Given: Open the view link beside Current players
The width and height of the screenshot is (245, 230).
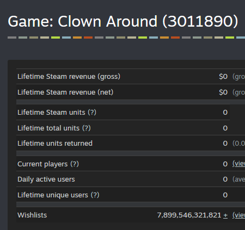Looking at the screenshot, I should (x=239, y=164).
